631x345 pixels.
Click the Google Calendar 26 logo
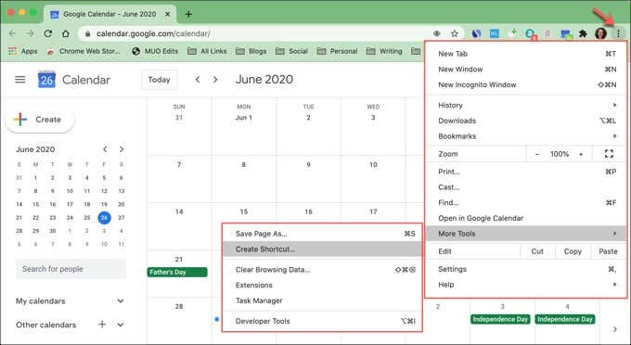click(46, 80)
